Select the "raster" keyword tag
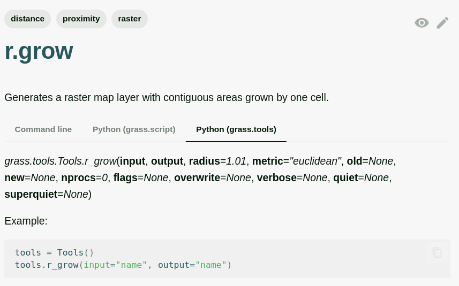Screen dimensions: 459x286 coord(130,19)
